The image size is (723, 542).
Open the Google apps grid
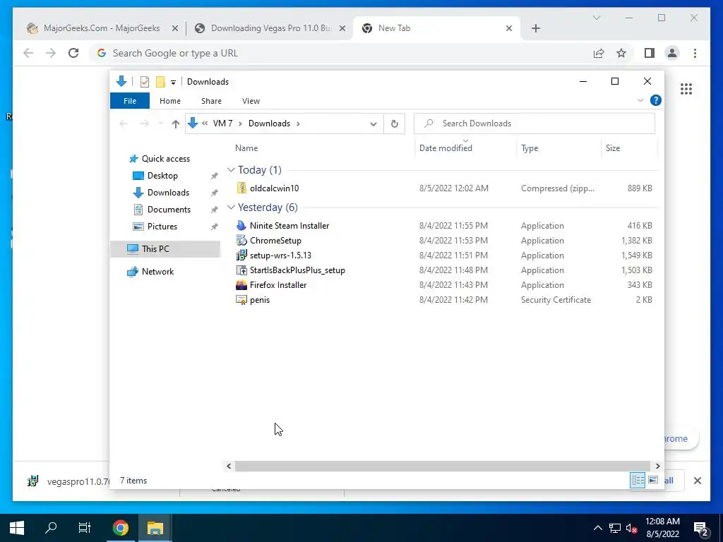pos(686,89)
